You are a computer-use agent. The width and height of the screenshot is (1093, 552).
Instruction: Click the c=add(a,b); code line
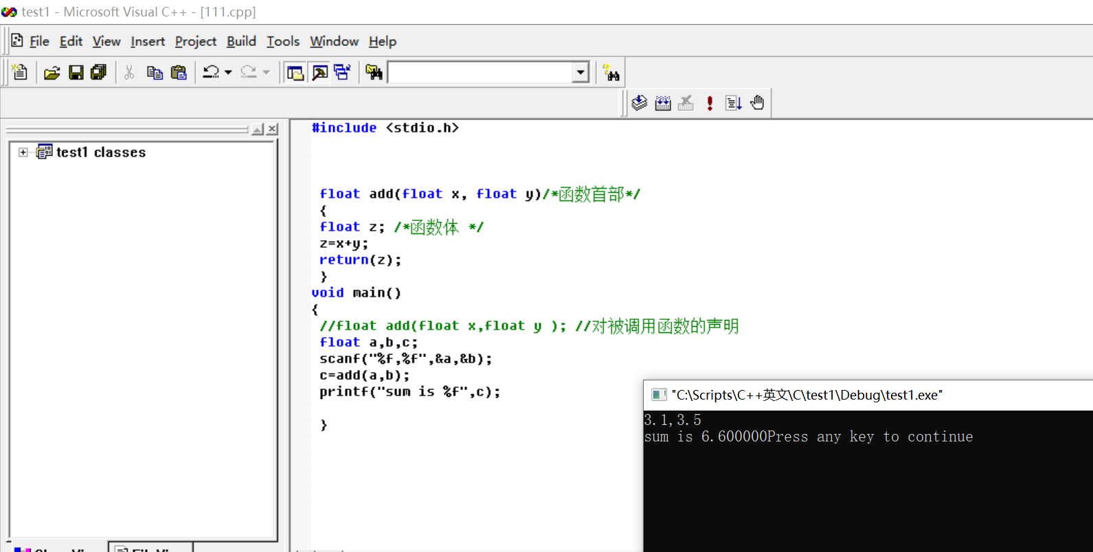pyautogui.click(x=364, y=376)
